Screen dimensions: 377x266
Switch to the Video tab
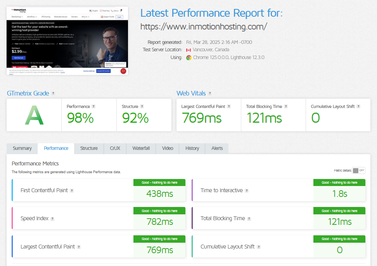(x=168, y=148)
